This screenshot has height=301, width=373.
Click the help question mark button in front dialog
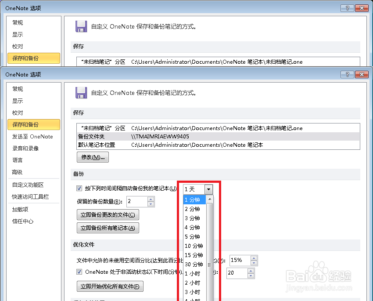347,75
